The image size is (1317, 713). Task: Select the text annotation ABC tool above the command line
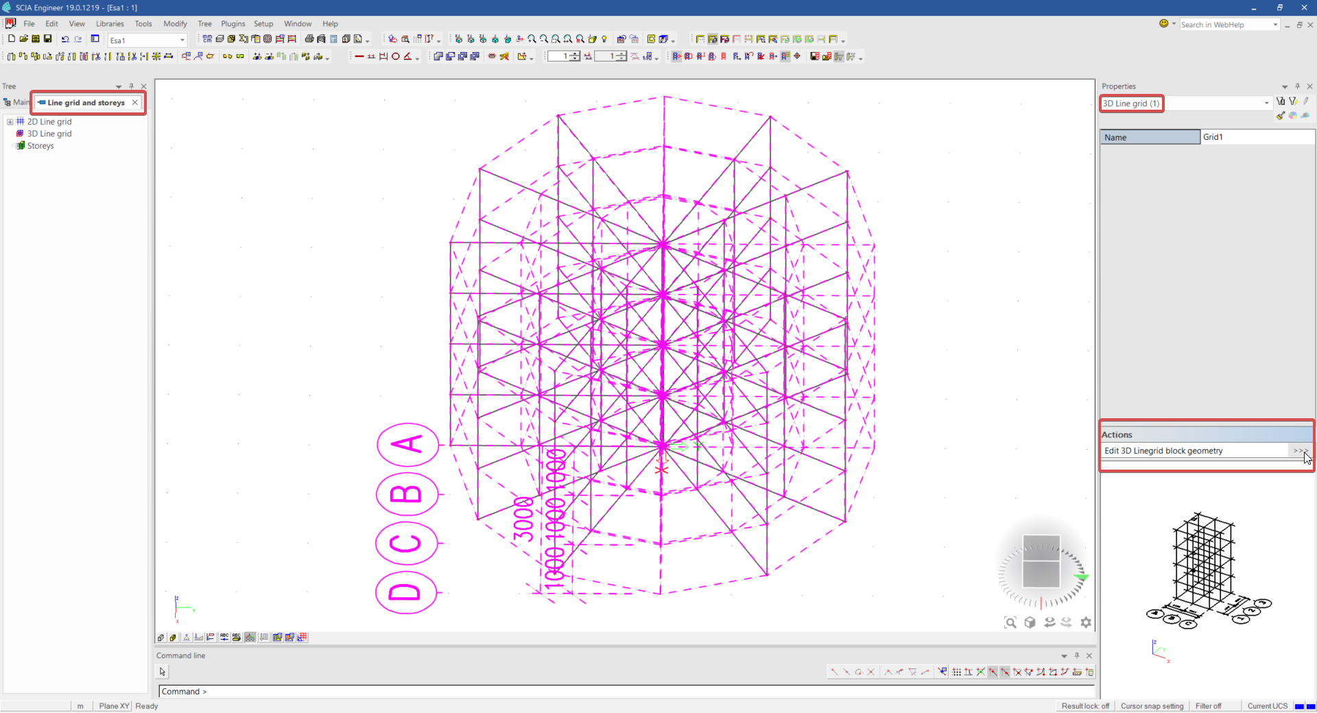click(x=224, y=638)
